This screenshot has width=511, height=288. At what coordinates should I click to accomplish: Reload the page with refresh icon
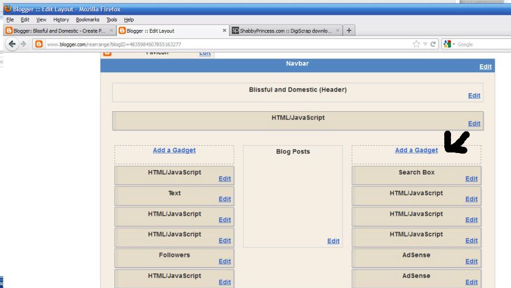pyautogui.click(x=433, y=44)
